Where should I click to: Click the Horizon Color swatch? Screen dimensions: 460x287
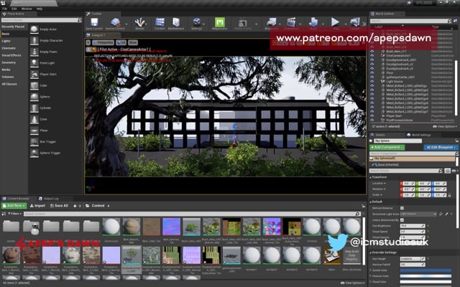[425, 276]
